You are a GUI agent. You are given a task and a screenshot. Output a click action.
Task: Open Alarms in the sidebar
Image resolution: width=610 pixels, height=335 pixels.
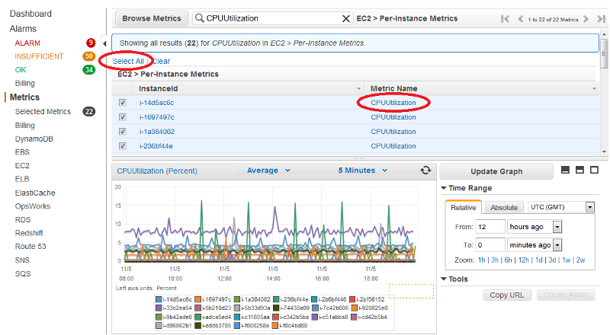click(x=23, y=29)
